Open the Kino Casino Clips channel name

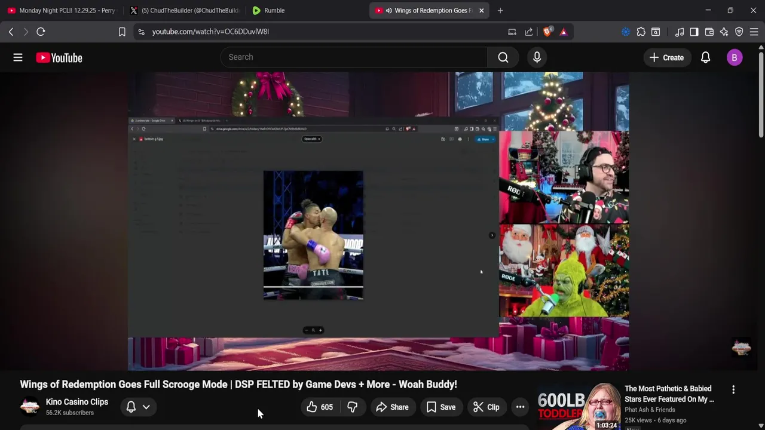pos(77,402)
